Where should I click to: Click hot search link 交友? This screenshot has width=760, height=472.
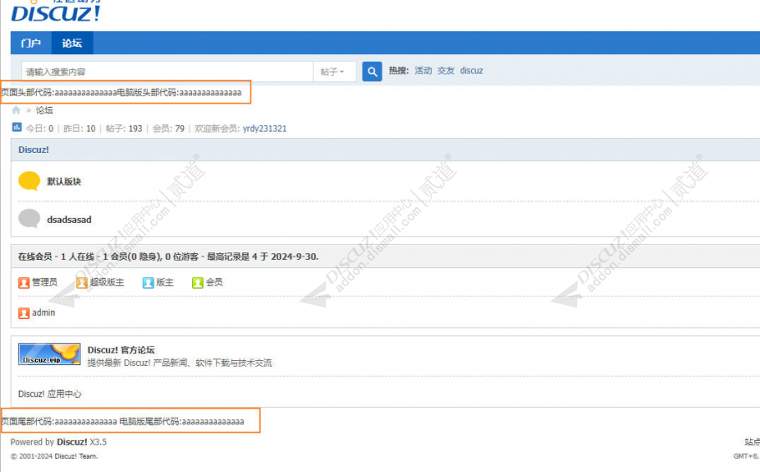pos(446,71)
